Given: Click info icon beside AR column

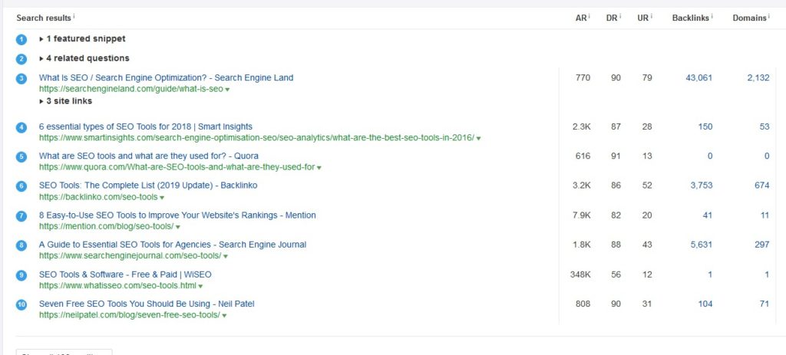Looking at the screenshot, I should 589,17.
